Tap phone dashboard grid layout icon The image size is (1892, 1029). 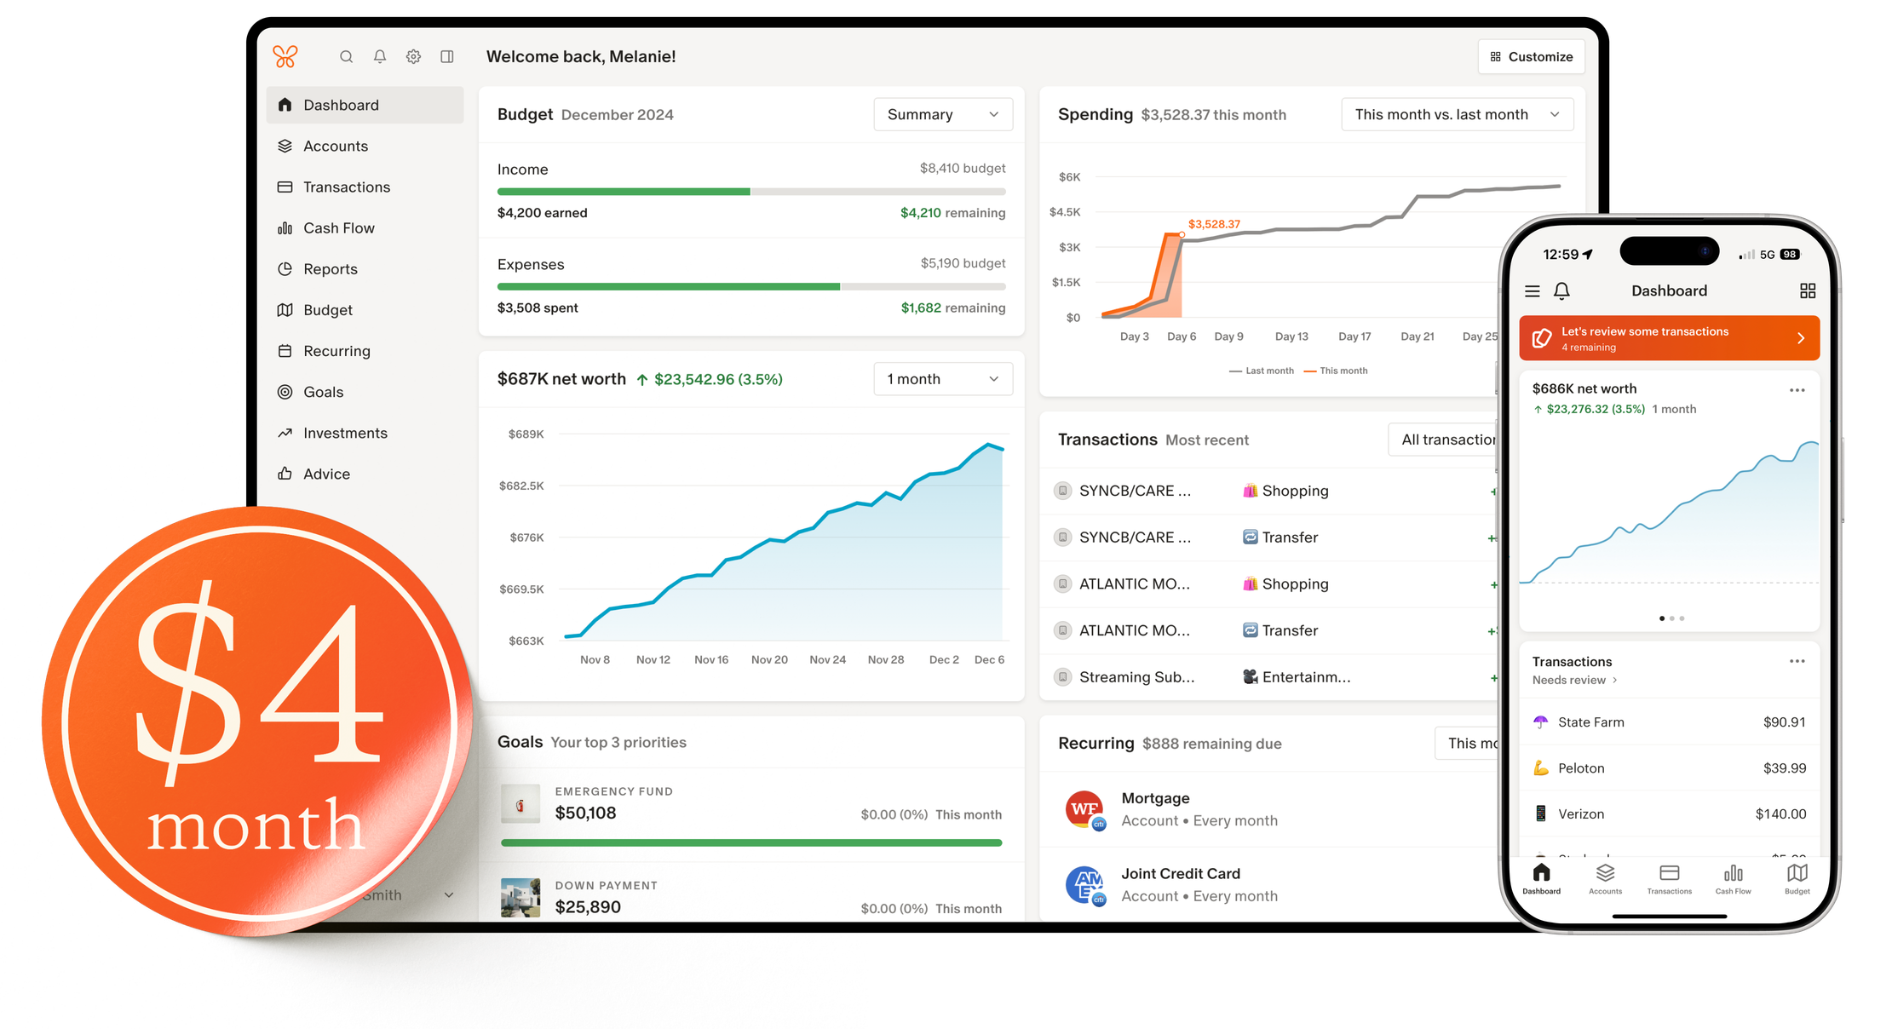[1807, 291]
